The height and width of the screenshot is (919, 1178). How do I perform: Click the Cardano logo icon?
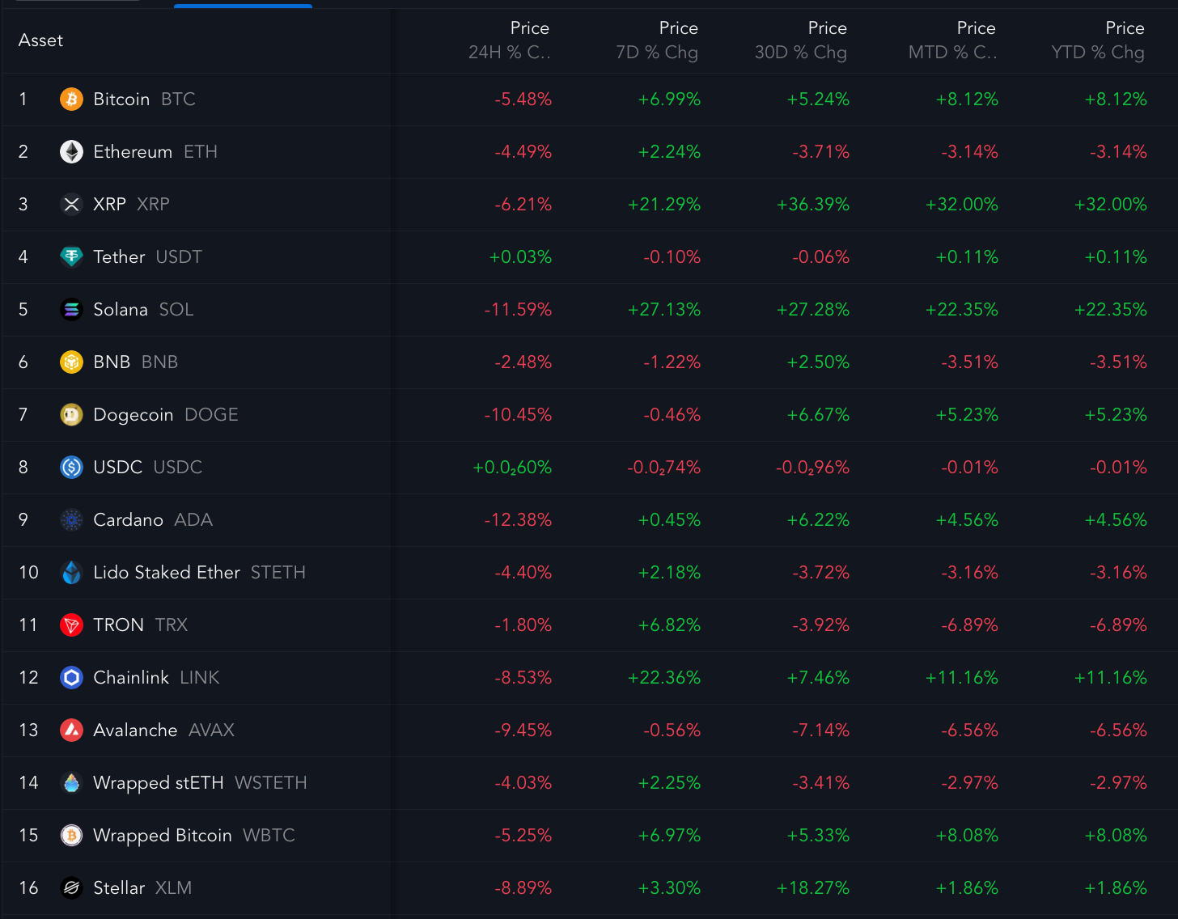pos(71,520)
